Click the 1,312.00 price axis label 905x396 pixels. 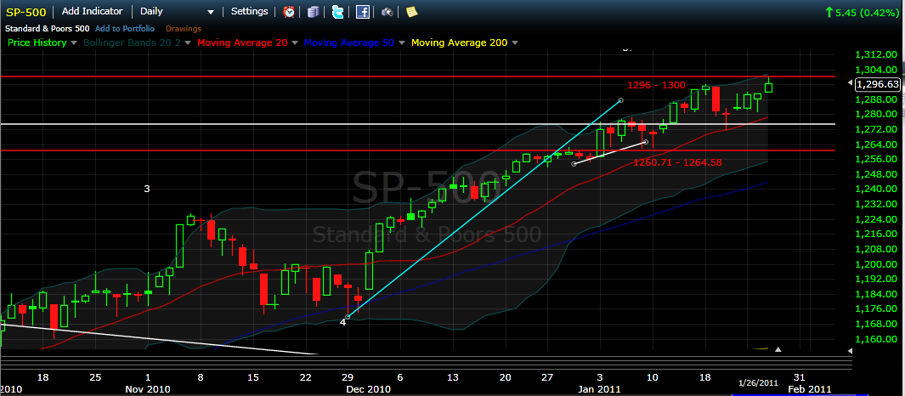point(876,55)
